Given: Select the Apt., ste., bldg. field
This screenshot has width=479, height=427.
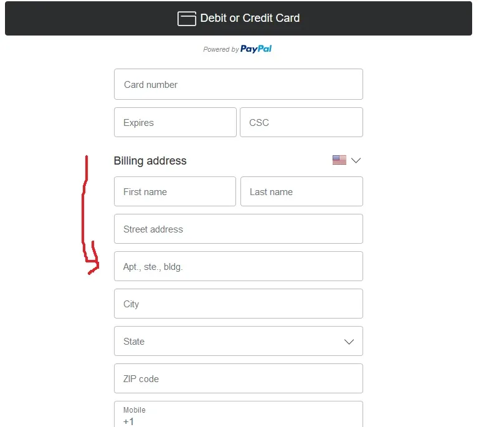Looking at the screenshot, I should 238,267.
